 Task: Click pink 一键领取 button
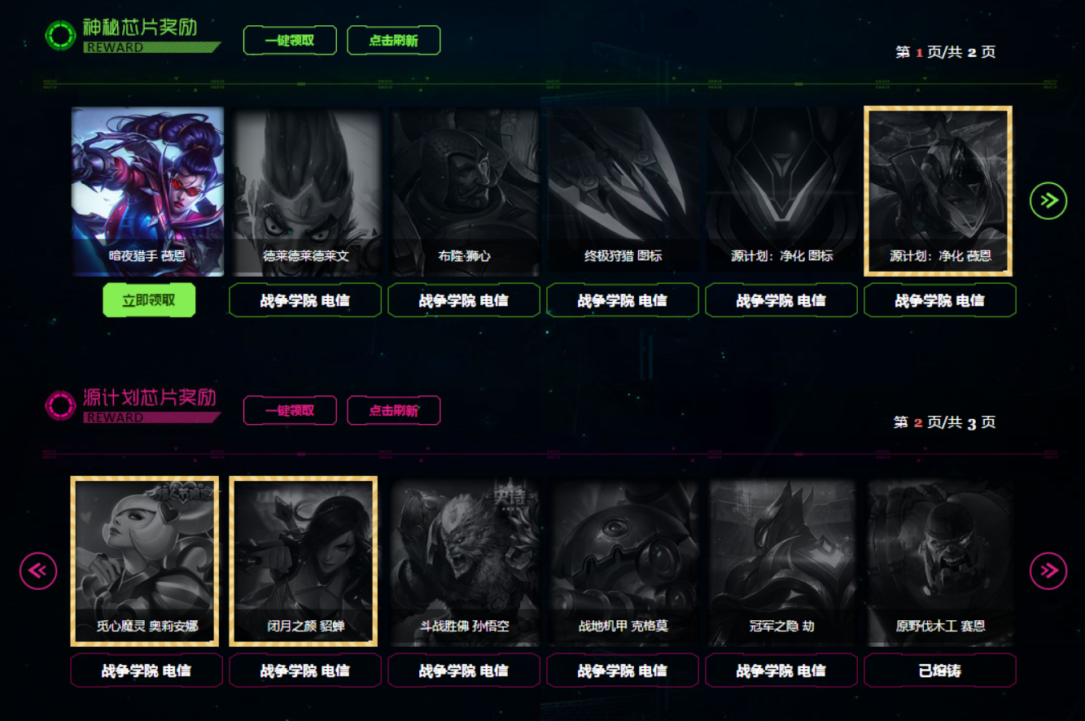tap(290, 410)
